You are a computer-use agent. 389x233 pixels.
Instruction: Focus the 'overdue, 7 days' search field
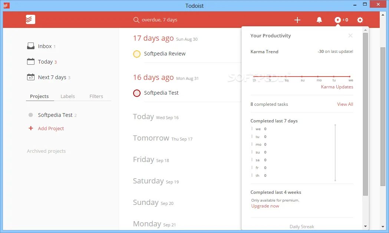pos(159,20)
